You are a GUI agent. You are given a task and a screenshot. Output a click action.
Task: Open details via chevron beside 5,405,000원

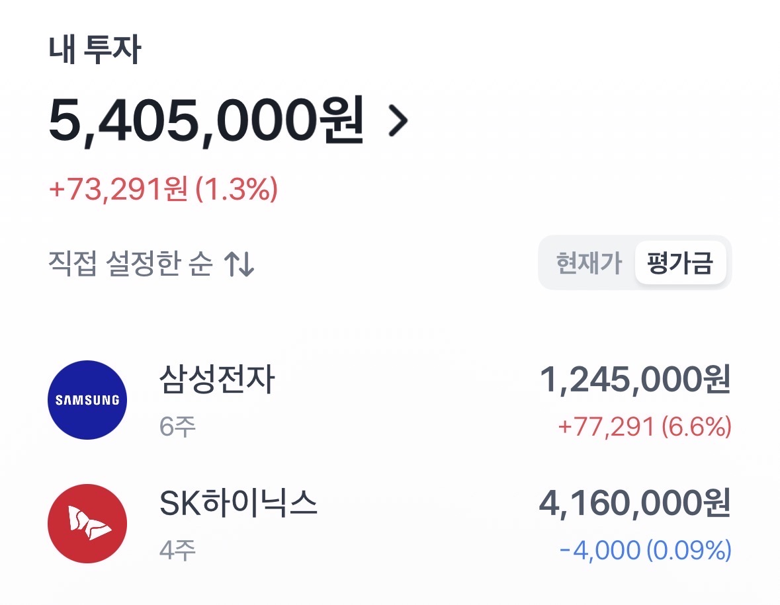coord(398,120)
